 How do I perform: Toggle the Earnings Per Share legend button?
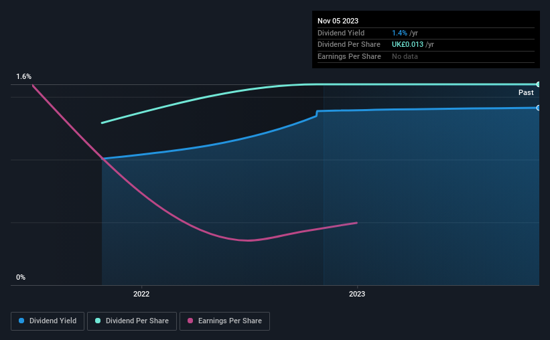(x=224, y=321)
